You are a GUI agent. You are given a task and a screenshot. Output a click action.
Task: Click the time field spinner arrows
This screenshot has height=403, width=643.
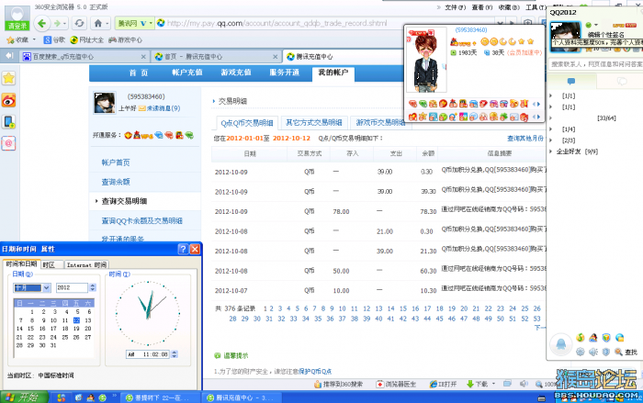[175, 354]
